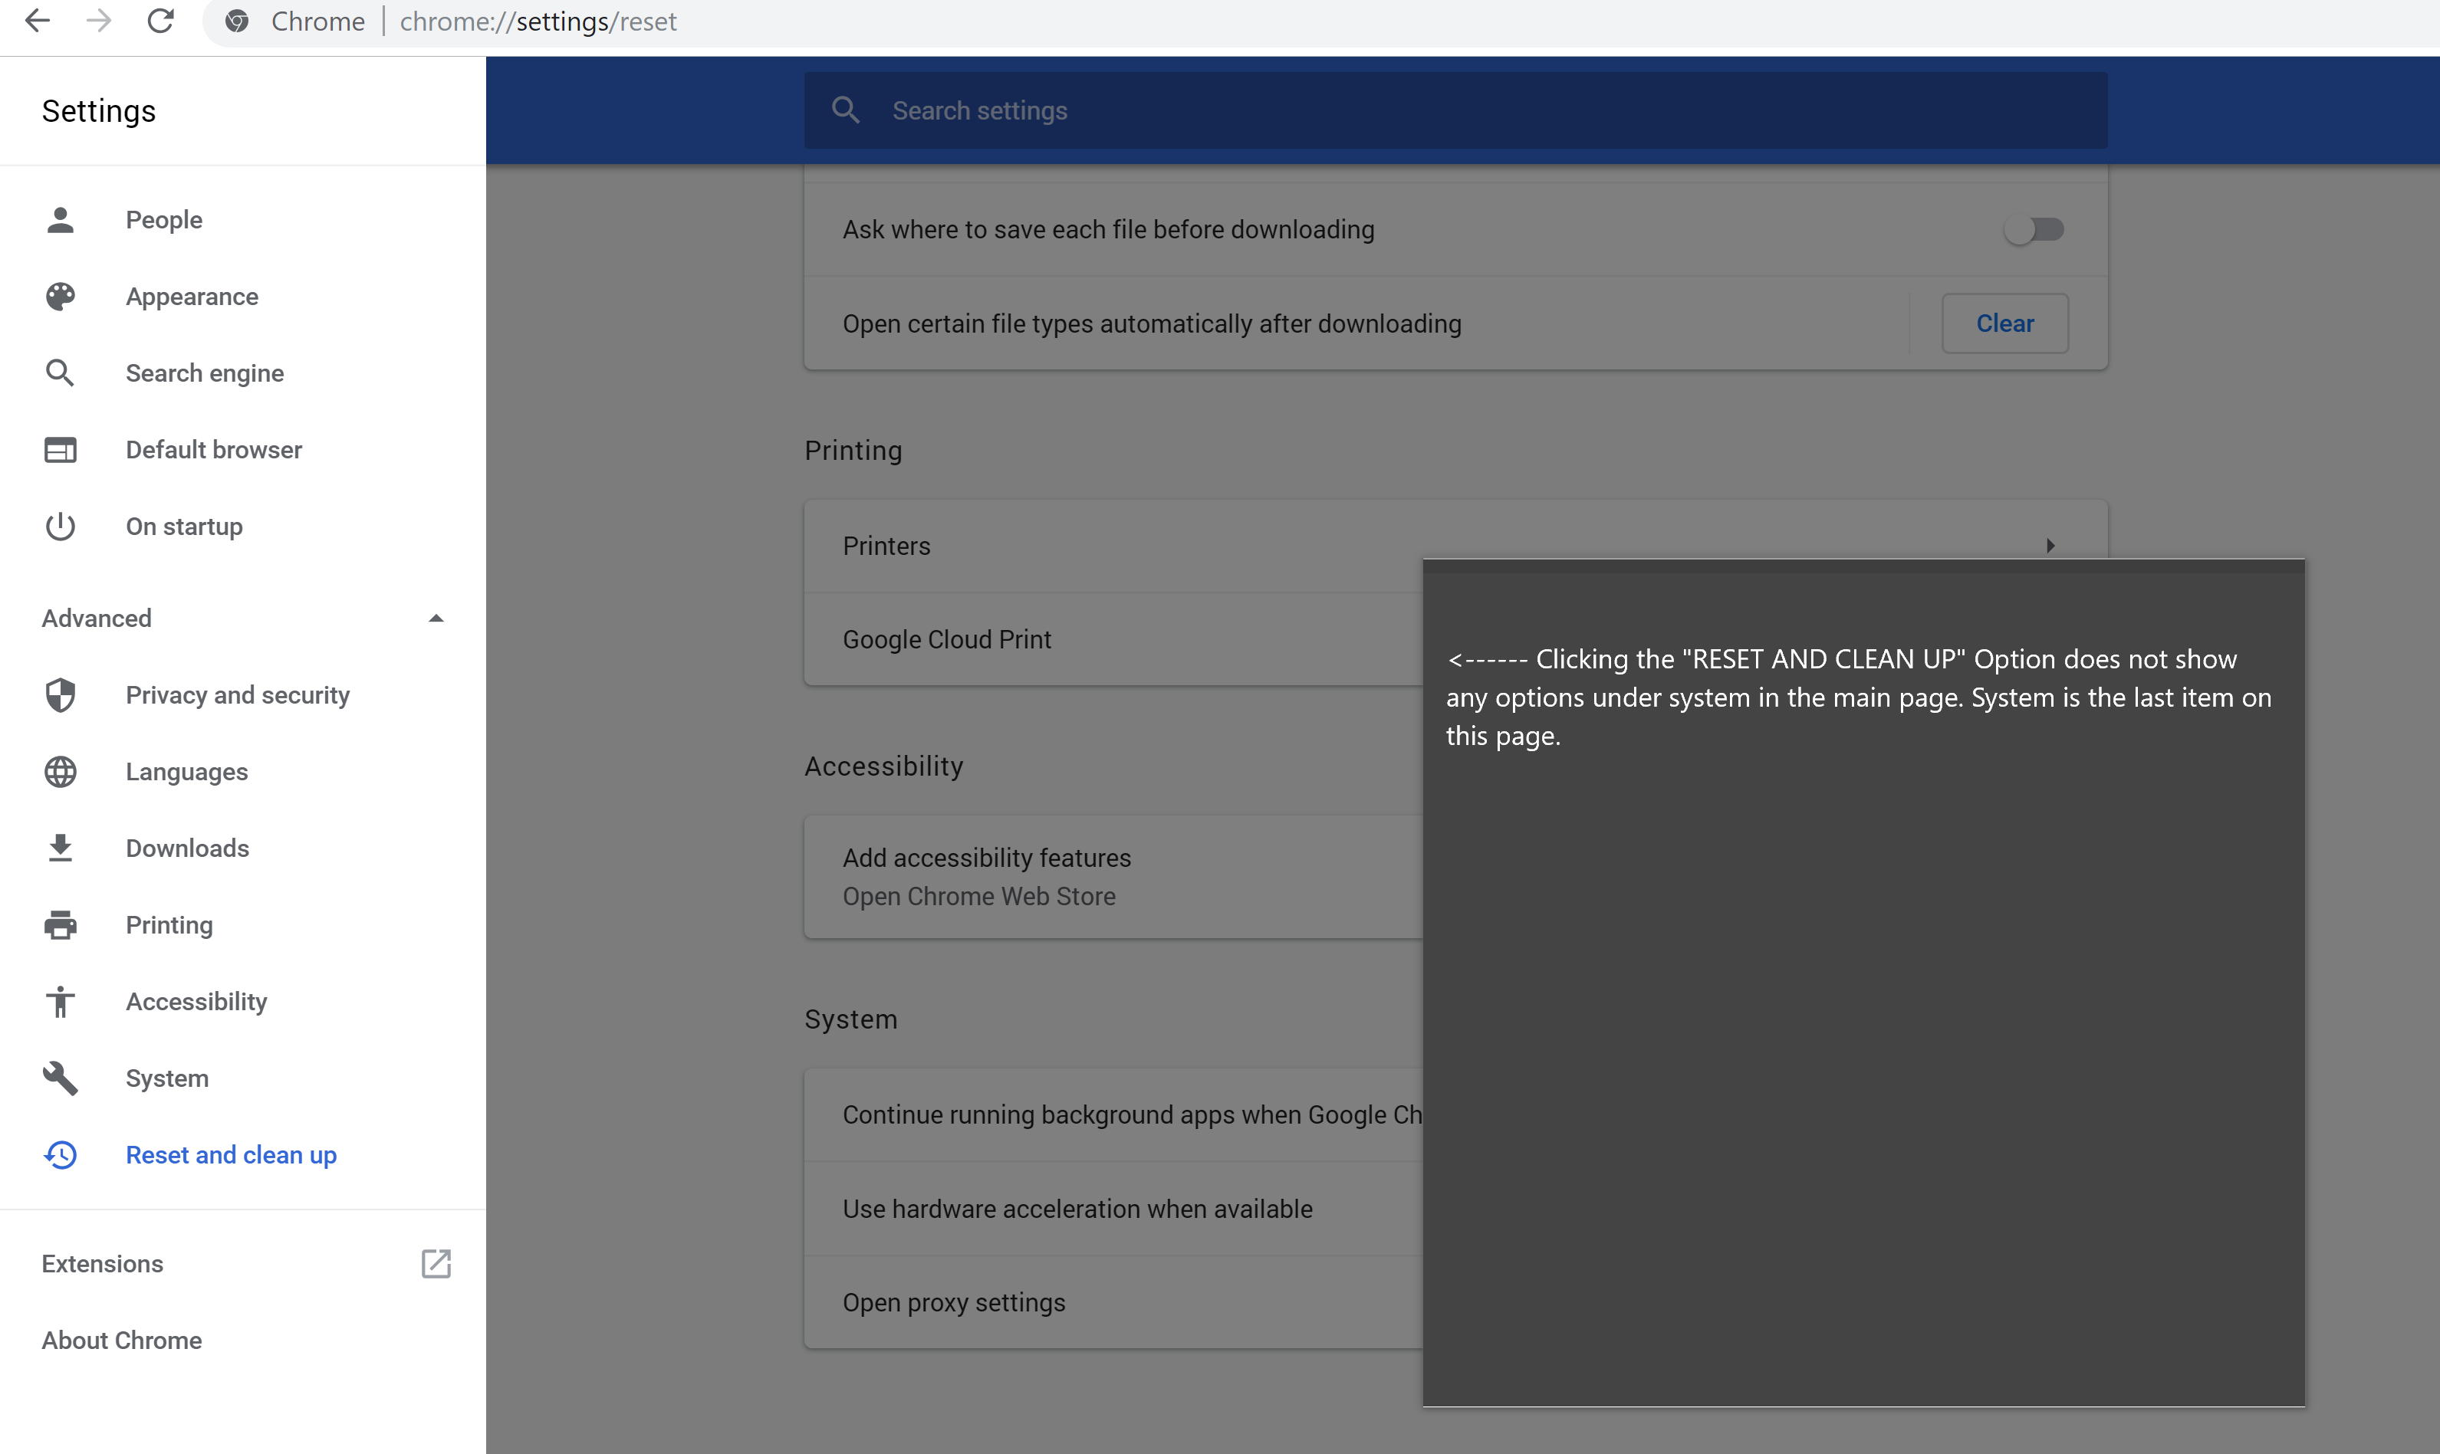Select the System menu item

tap(166, 1078)
